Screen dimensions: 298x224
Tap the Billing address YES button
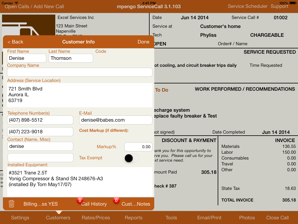click(40, 204)
